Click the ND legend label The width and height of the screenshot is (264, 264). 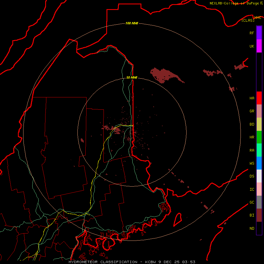click(252, 229)
